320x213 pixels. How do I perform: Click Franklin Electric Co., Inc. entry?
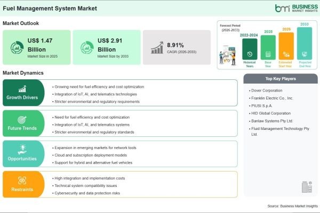tap(271, 98)
